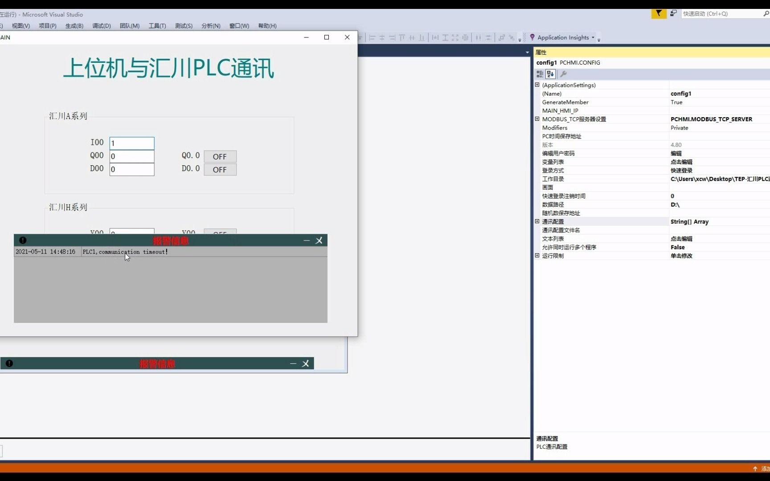Click the Align Lefts toolbar icon

point(372,38)
